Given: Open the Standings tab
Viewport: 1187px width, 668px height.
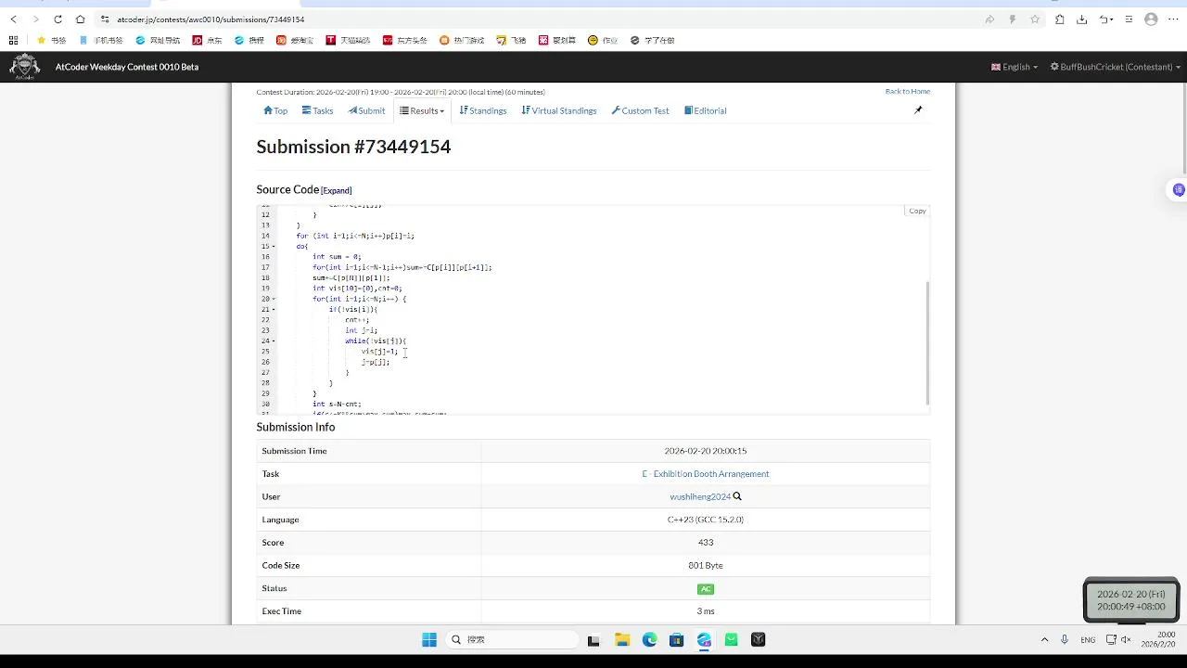Looking at the screenshot, I should 483,110.
